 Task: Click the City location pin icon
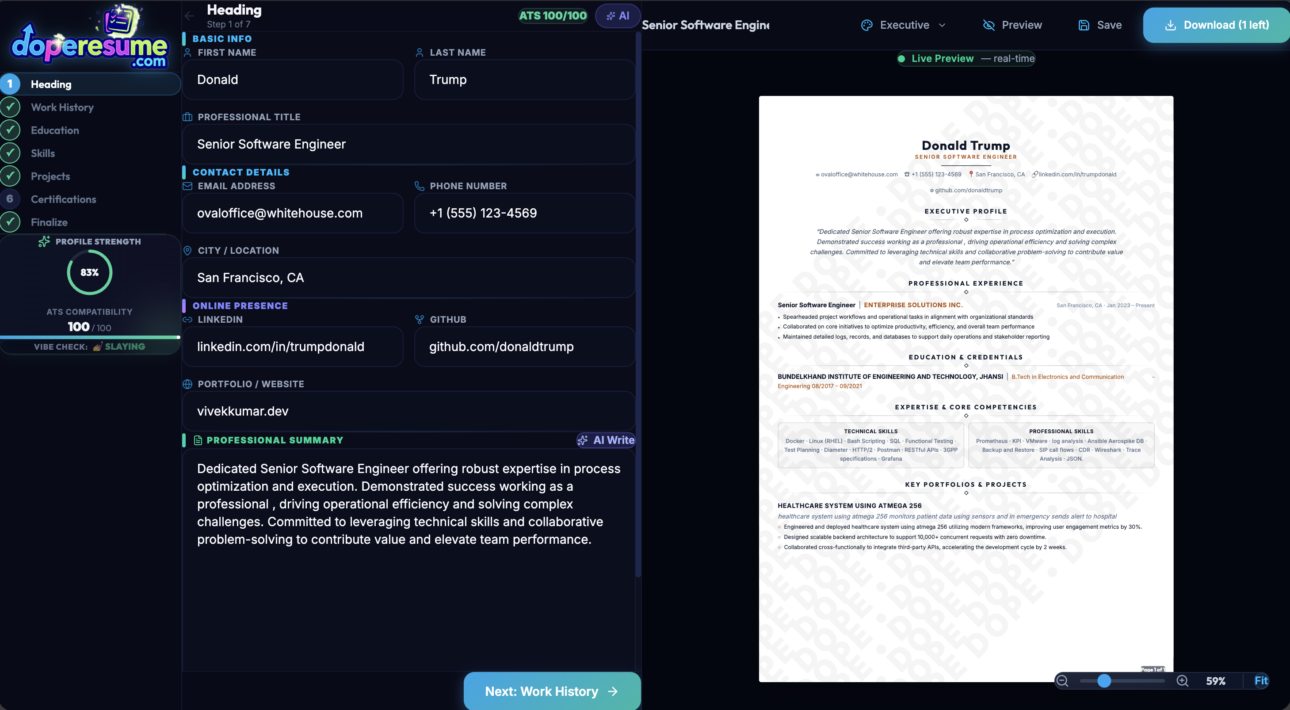click(187, 251)
